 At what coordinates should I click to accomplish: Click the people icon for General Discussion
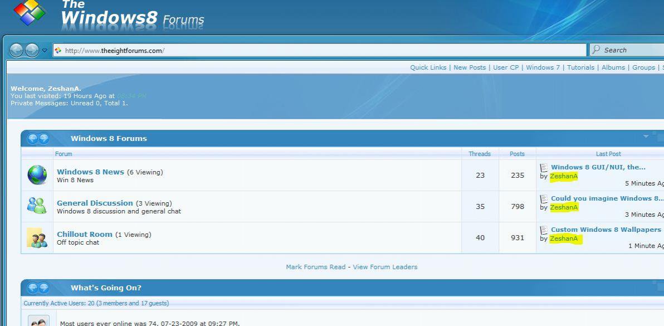click(x=37, y=206)
